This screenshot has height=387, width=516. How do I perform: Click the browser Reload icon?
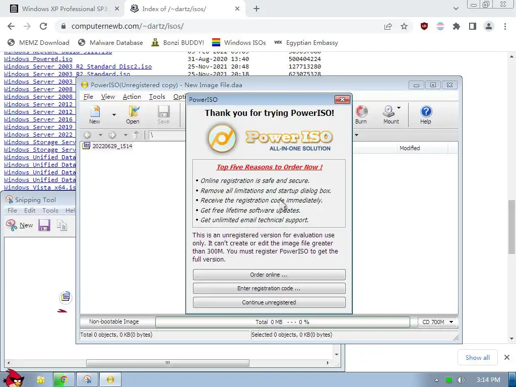pyautogui.click(x=43, y=26)
